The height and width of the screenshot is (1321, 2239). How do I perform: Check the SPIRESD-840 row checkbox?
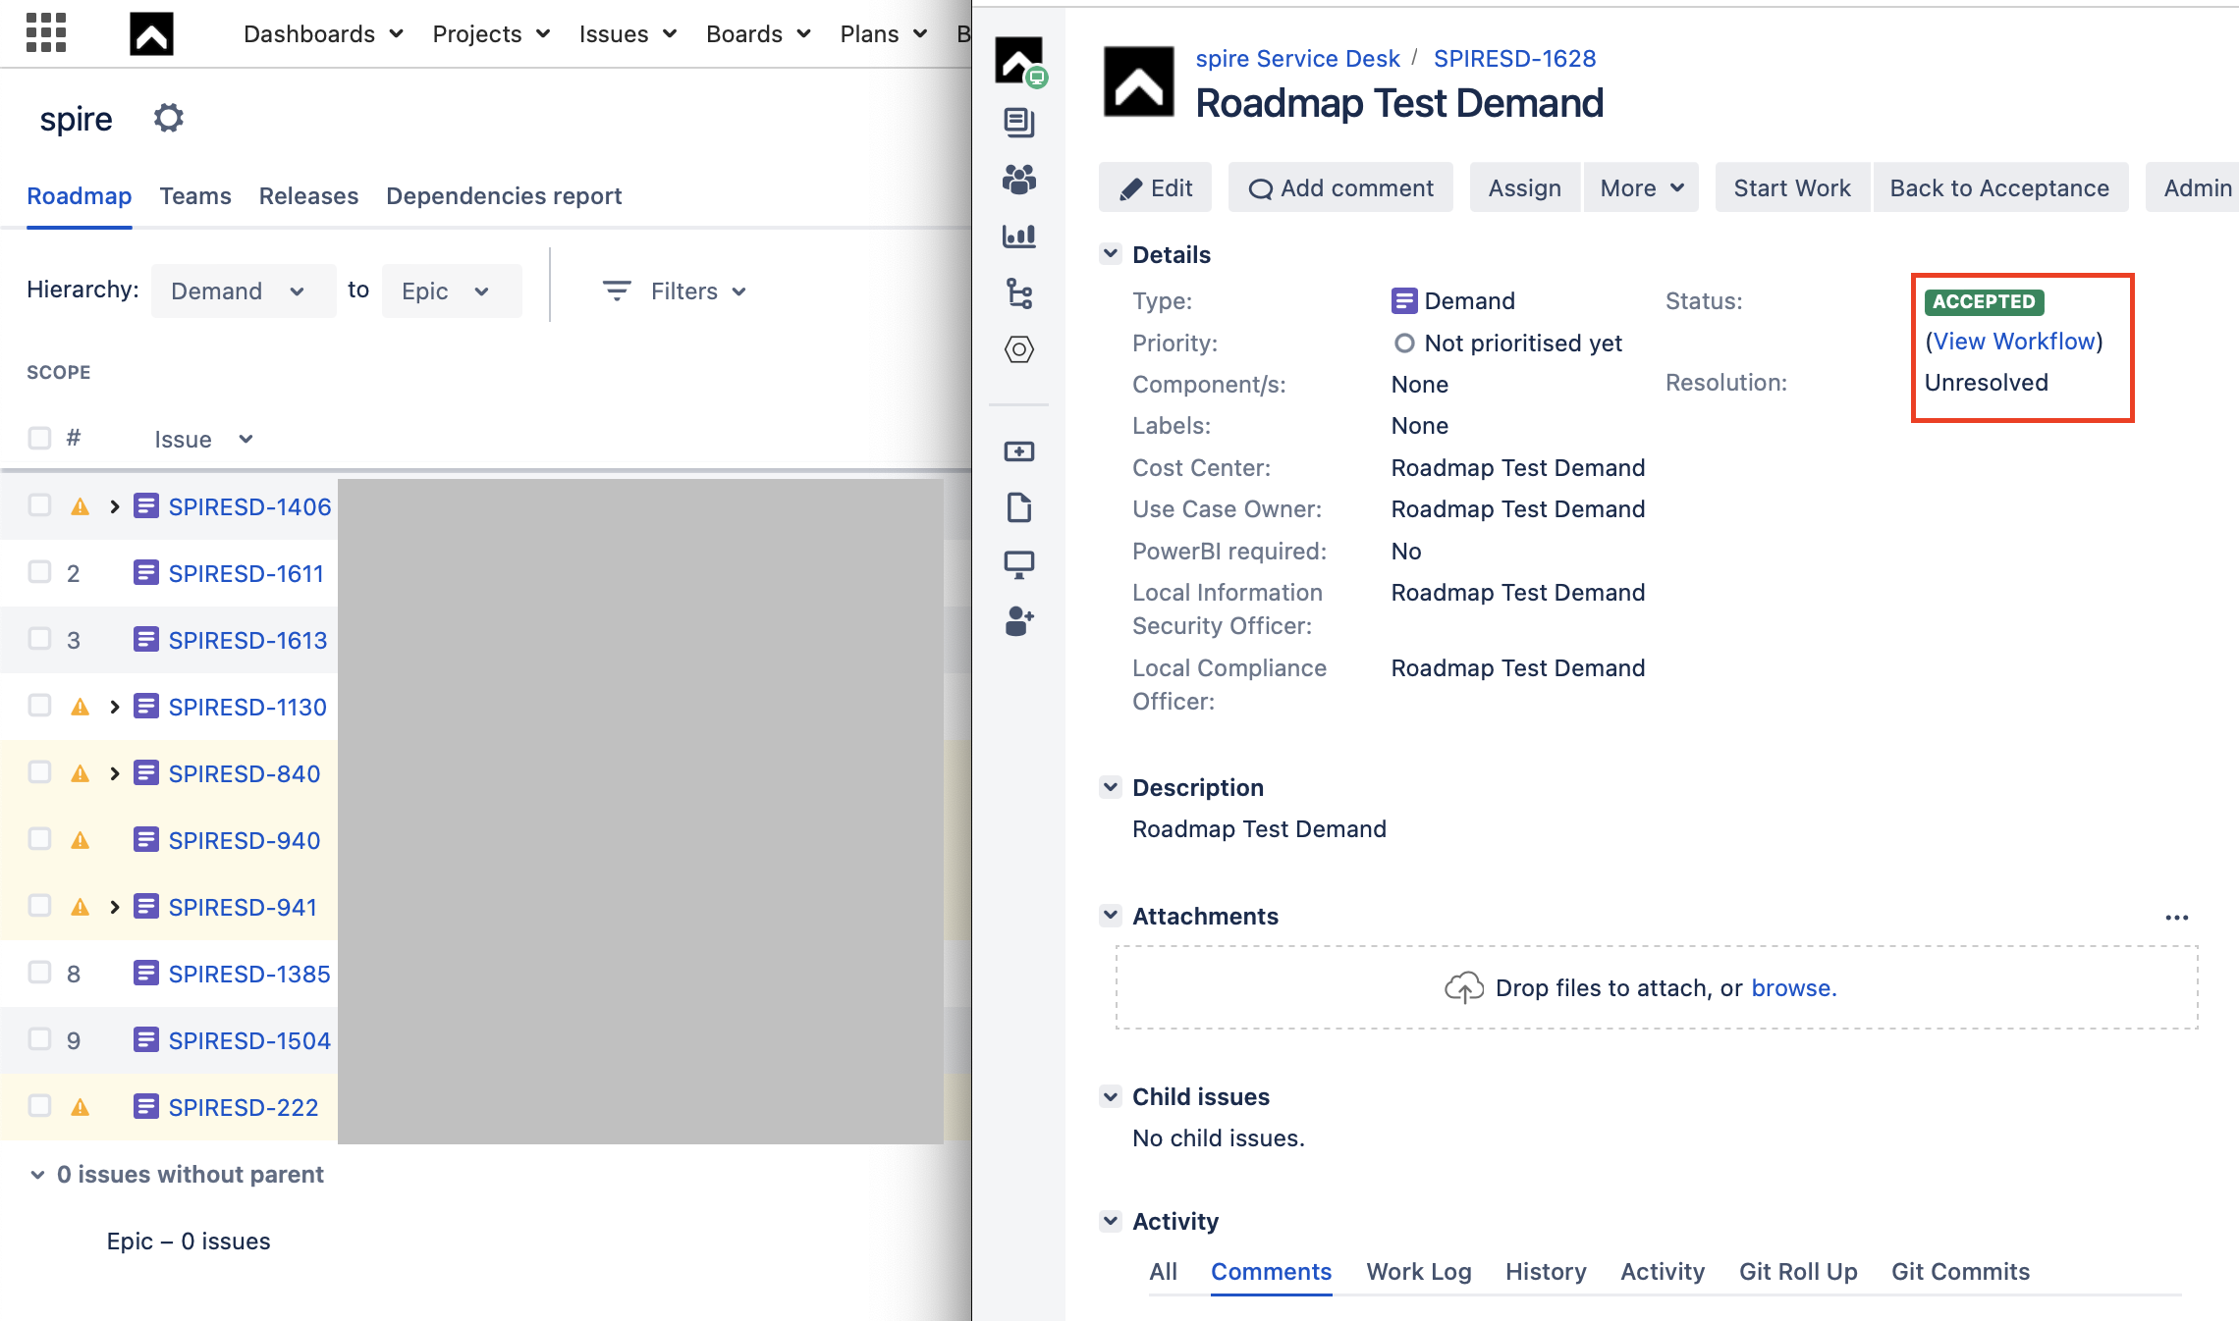[39, 772]
